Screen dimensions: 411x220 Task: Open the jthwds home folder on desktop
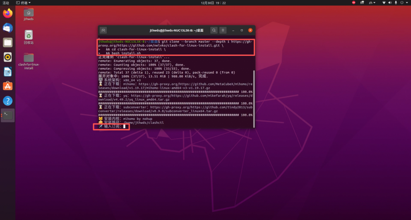click(28, 14)
